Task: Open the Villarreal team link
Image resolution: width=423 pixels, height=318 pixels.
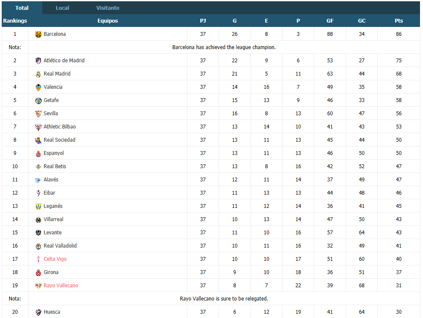Action: 53,219
